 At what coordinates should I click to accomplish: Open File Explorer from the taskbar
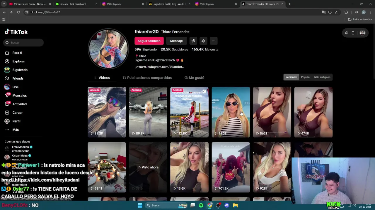(235, 205)
